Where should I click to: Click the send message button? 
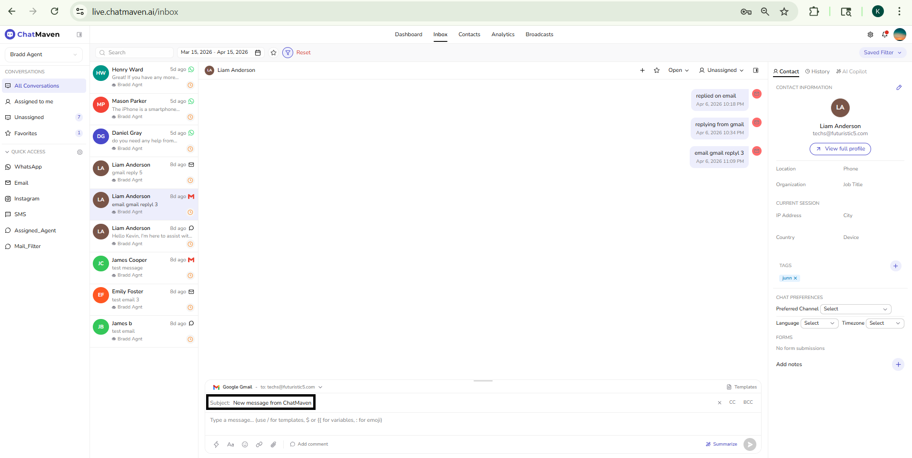750,444
